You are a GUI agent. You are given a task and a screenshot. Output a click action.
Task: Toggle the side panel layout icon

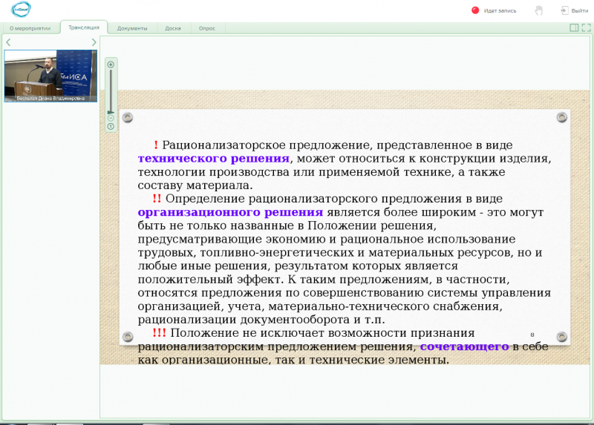click(574, 27)
